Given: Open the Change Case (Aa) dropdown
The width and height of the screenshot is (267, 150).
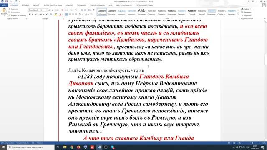Looking at the screenshot, I should (x=57, y=10).
